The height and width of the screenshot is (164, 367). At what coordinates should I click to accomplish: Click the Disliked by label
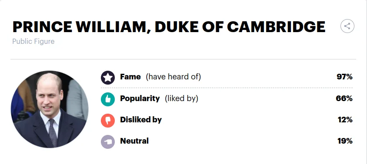141,120
